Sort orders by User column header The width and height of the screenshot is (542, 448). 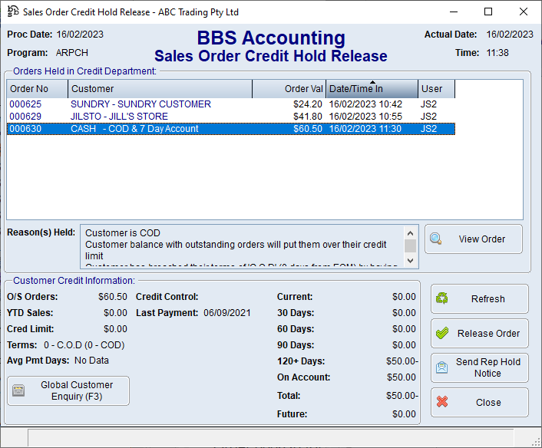coord(436,89)
